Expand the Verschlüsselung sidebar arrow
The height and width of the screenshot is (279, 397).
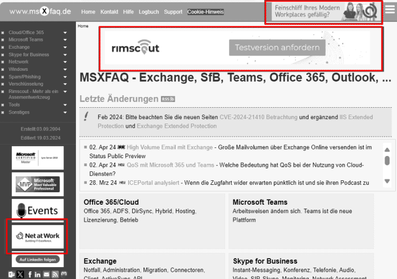pyautogui.click(x=65, y=84)
